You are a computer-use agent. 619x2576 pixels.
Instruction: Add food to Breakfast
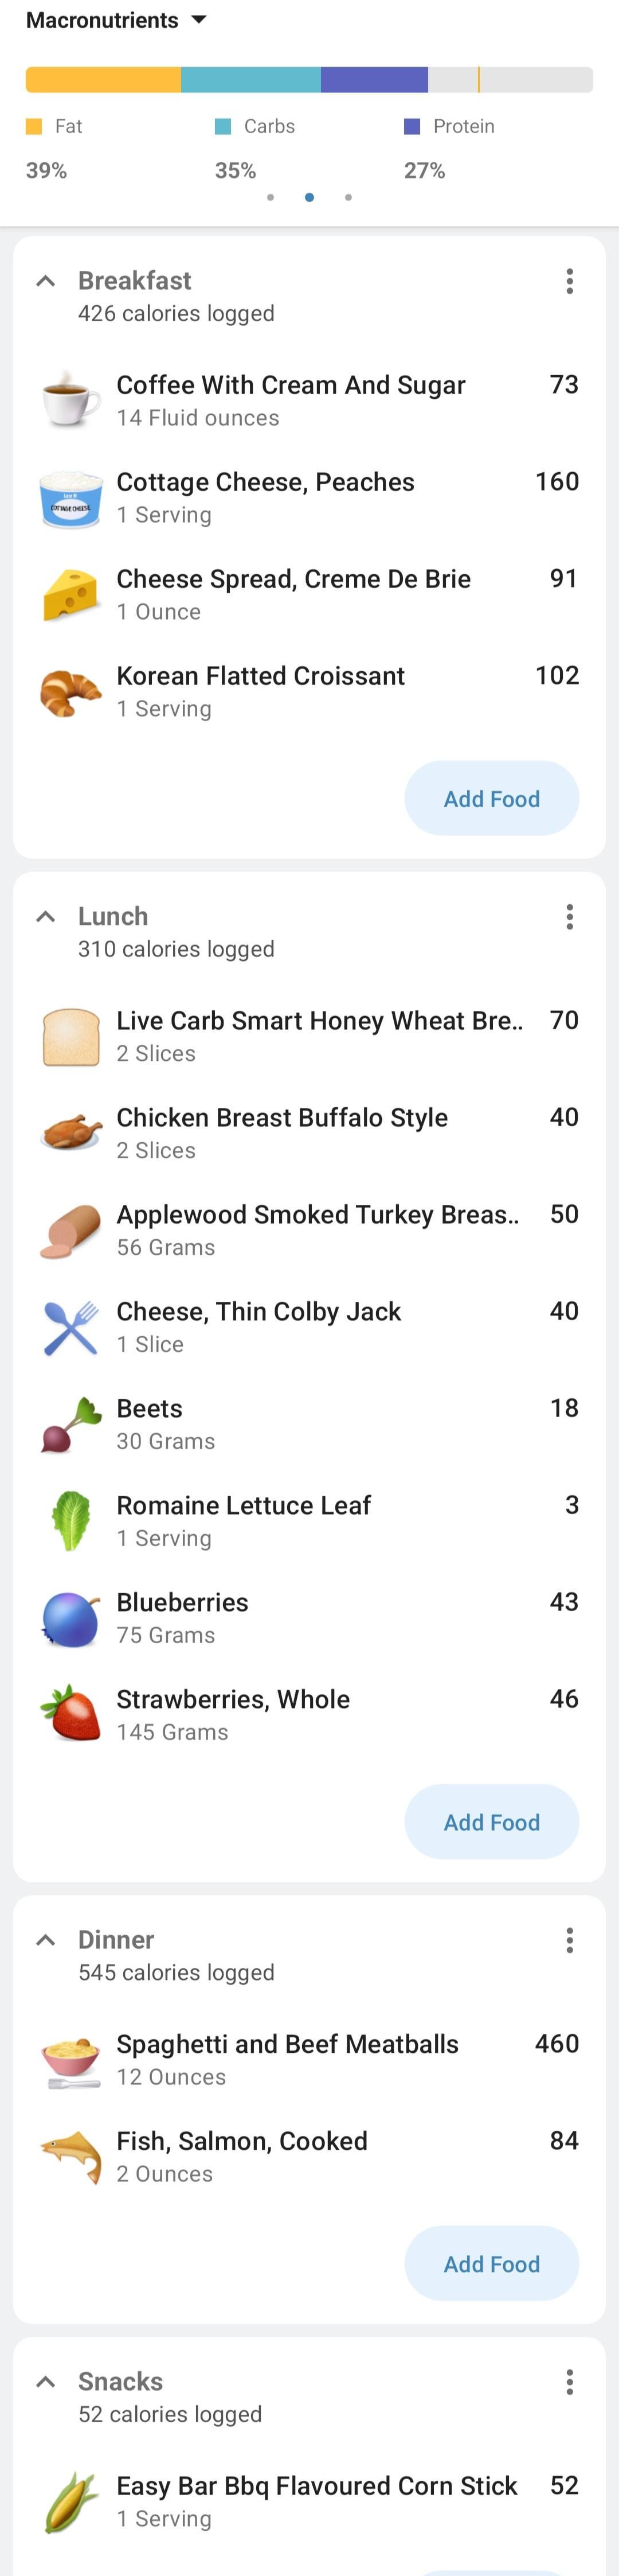pos(491,798)
